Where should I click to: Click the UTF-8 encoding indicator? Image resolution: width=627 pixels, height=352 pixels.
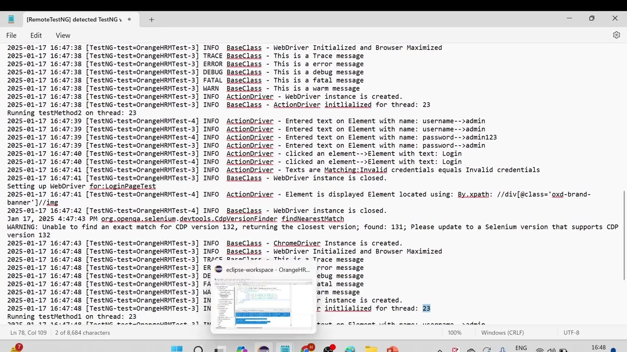tap(571, 332)
